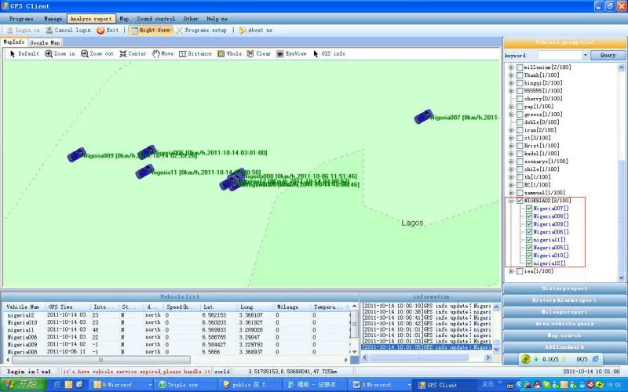Check the iran group checkbox

(x=520, y=130)
